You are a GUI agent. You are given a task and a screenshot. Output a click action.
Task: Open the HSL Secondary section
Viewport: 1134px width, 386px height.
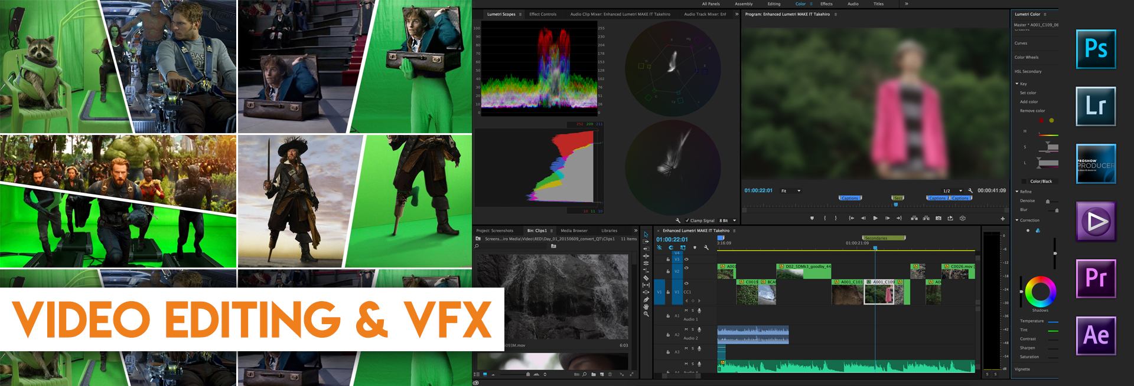coord(1028,71)
